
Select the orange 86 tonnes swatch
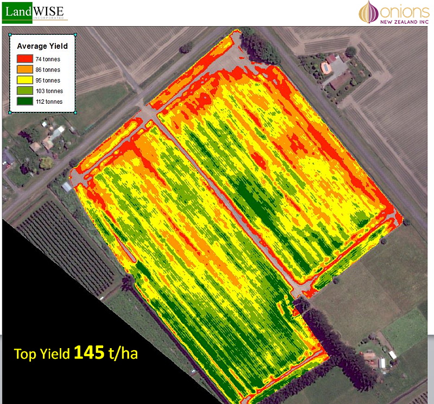coord(25,70)
